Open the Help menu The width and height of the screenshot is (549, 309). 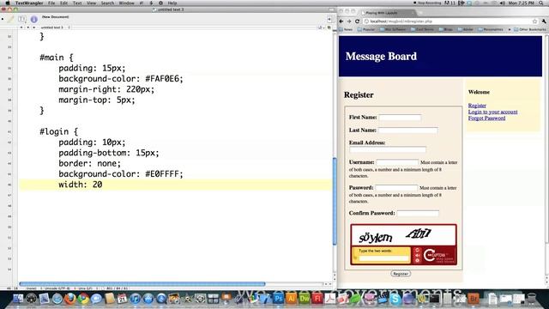(x=172, y=3)
